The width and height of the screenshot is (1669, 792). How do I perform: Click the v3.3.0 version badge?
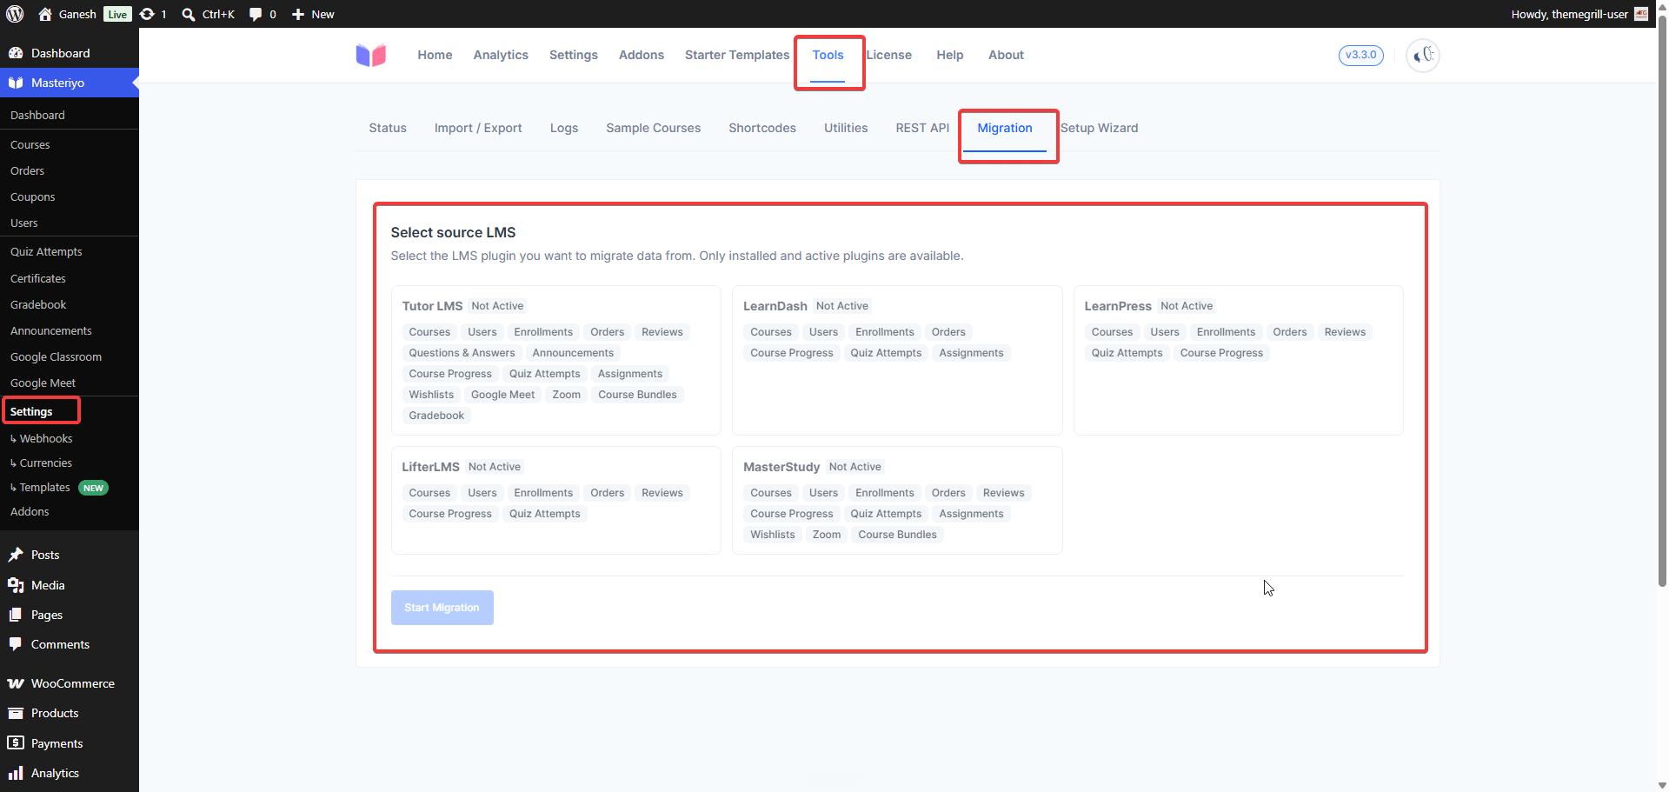pos(1360,55)
